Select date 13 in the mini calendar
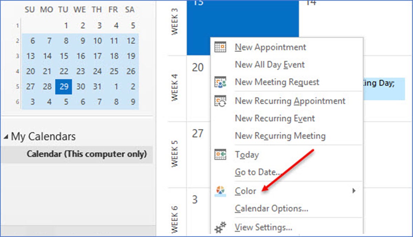Image resolution: width=413 pixels, height=237 pixels. point(31,56)
